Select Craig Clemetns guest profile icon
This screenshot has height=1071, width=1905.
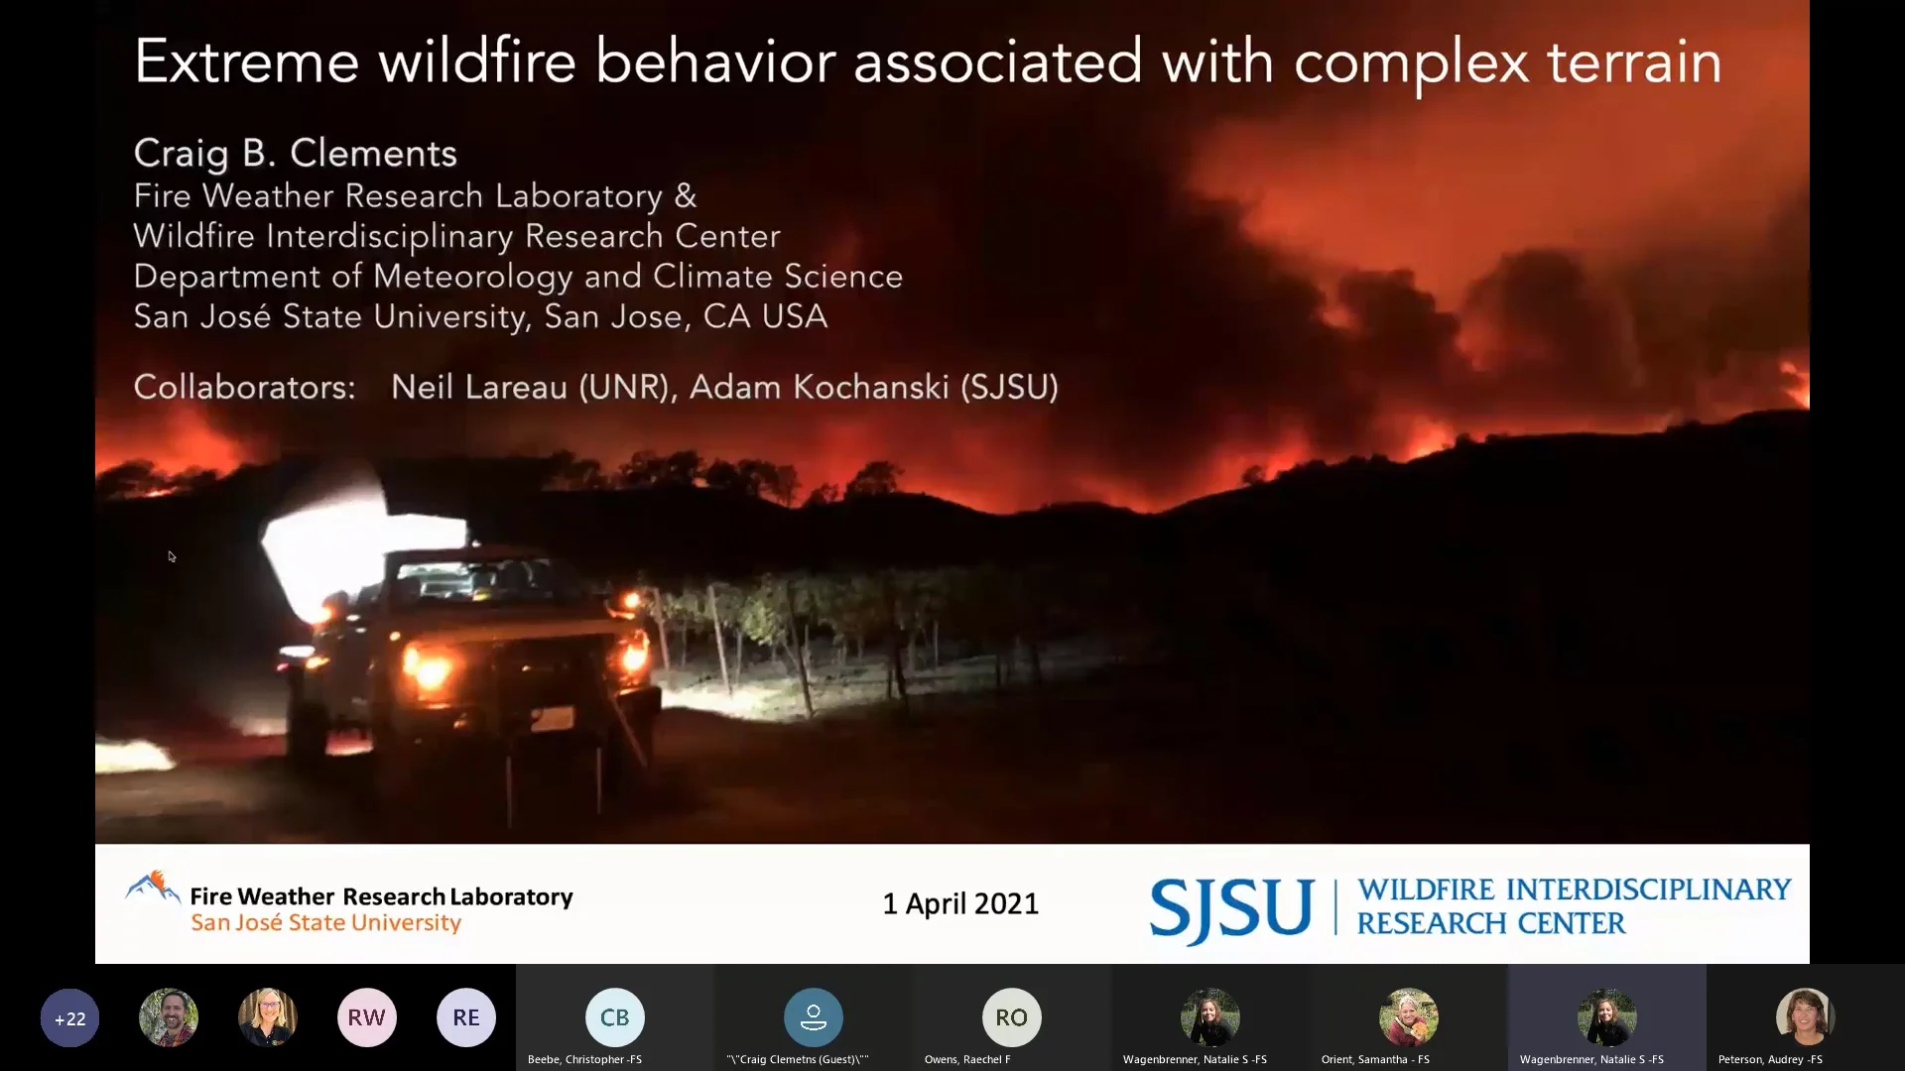click(x=813, y=1017)
